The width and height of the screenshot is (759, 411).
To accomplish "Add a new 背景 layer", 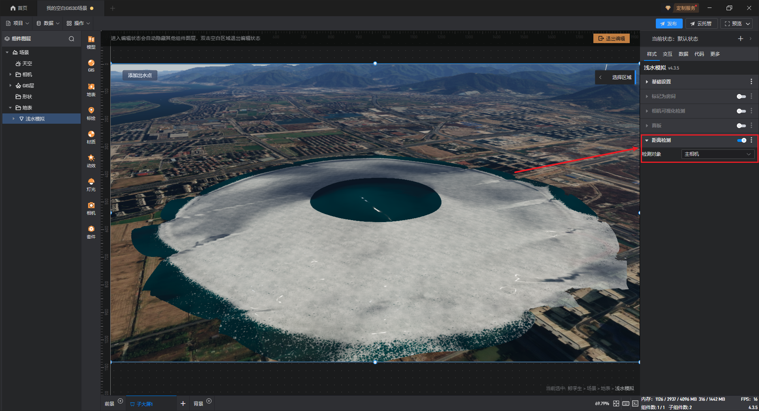I will point(209,401).
